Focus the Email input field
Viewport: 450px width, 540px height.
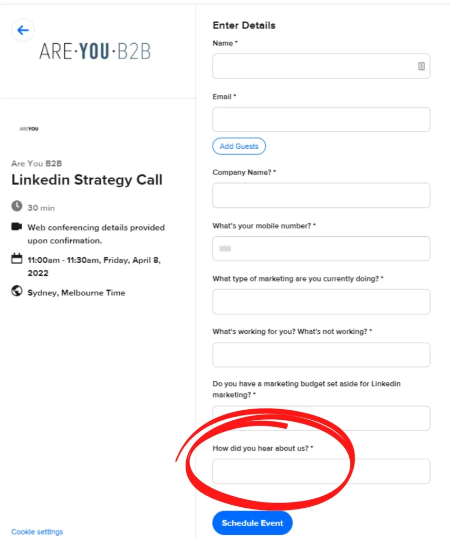321,120
